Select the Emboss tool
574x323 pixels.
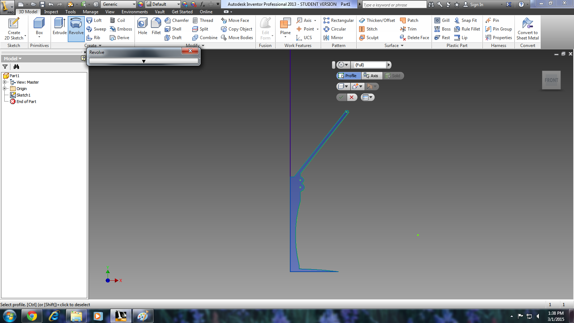point(121,29)
